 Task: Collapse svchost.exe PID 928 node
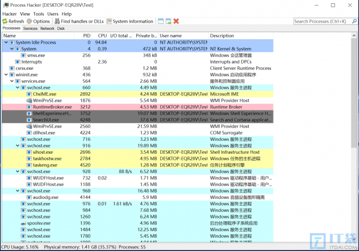[18, 171]
